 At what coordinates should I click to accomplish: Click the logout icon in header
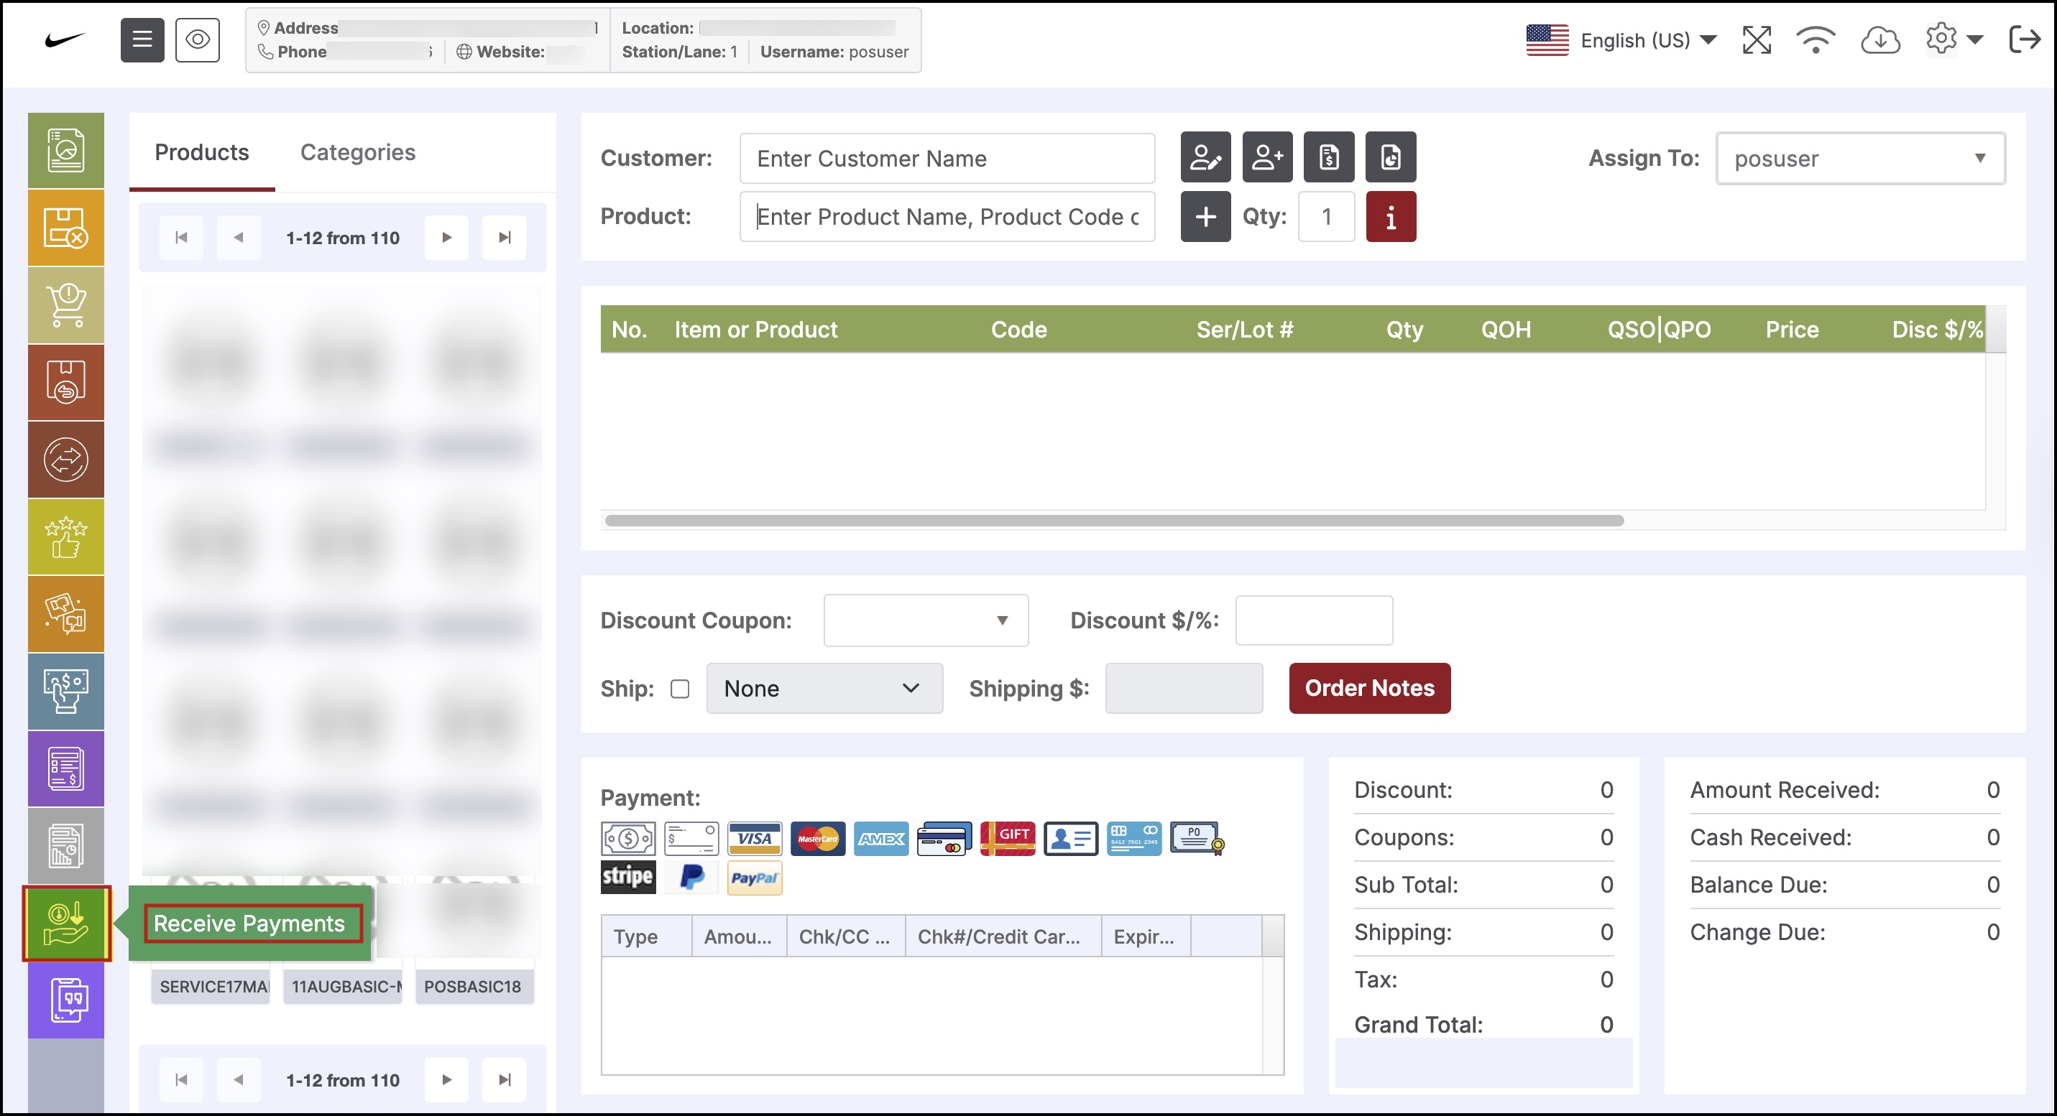click(2024, 39)
